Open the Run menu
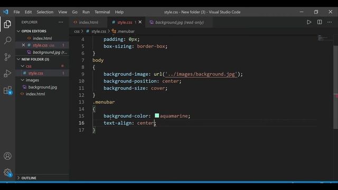The image size is (338, 190). 86,12
